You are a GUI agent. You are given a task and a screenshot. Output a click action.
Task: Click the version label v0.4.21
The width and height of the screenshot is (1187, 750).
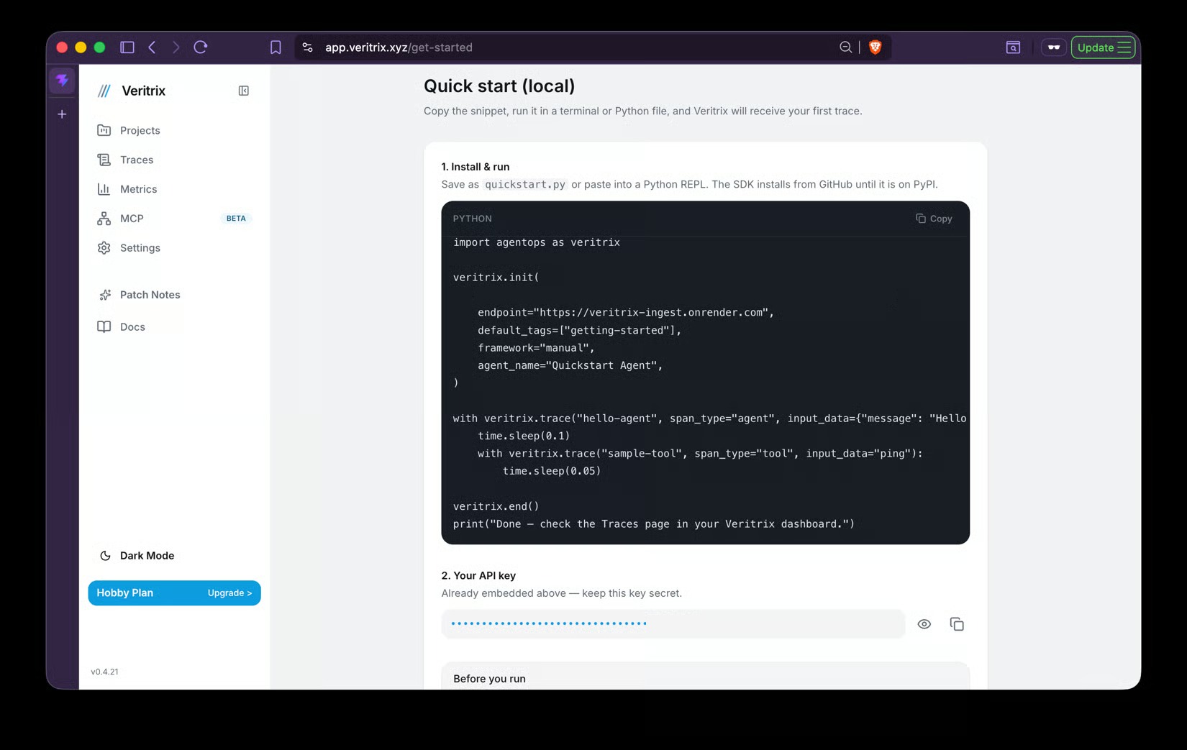pos(105,672)
